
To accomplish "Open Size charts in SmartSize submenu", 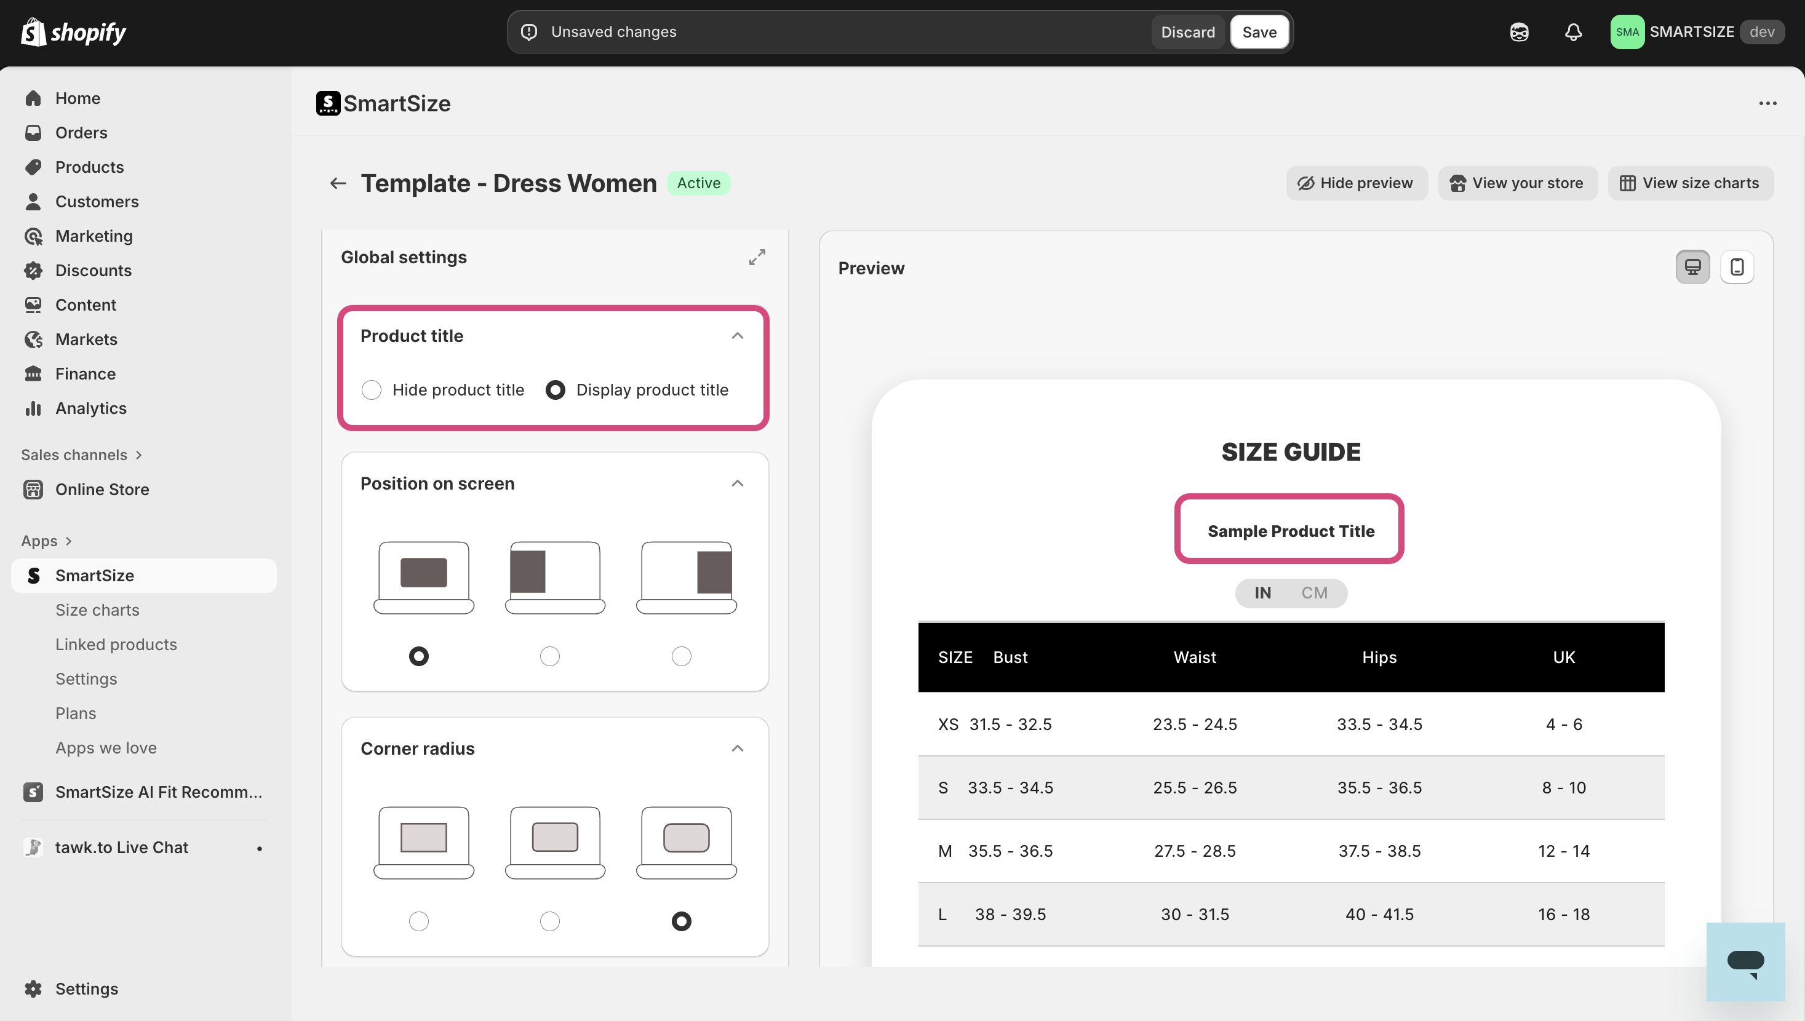I will (97, 610).
